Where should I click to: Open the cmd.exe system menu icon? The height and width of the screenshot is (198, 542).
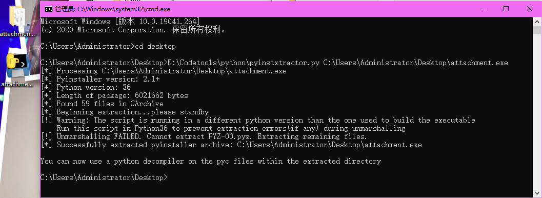pyautogui.click(x=48, y=9)
